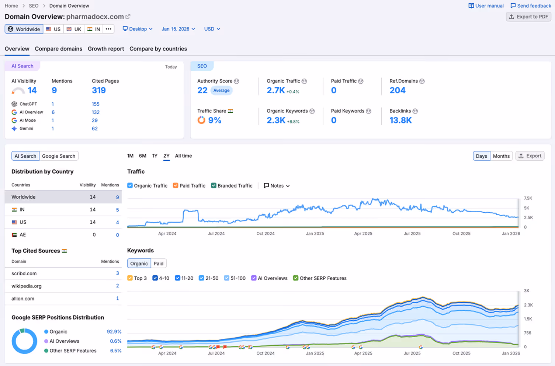
Task: Click Authority Score info icon
Action: pyautogui.click(x=237, y=81)
